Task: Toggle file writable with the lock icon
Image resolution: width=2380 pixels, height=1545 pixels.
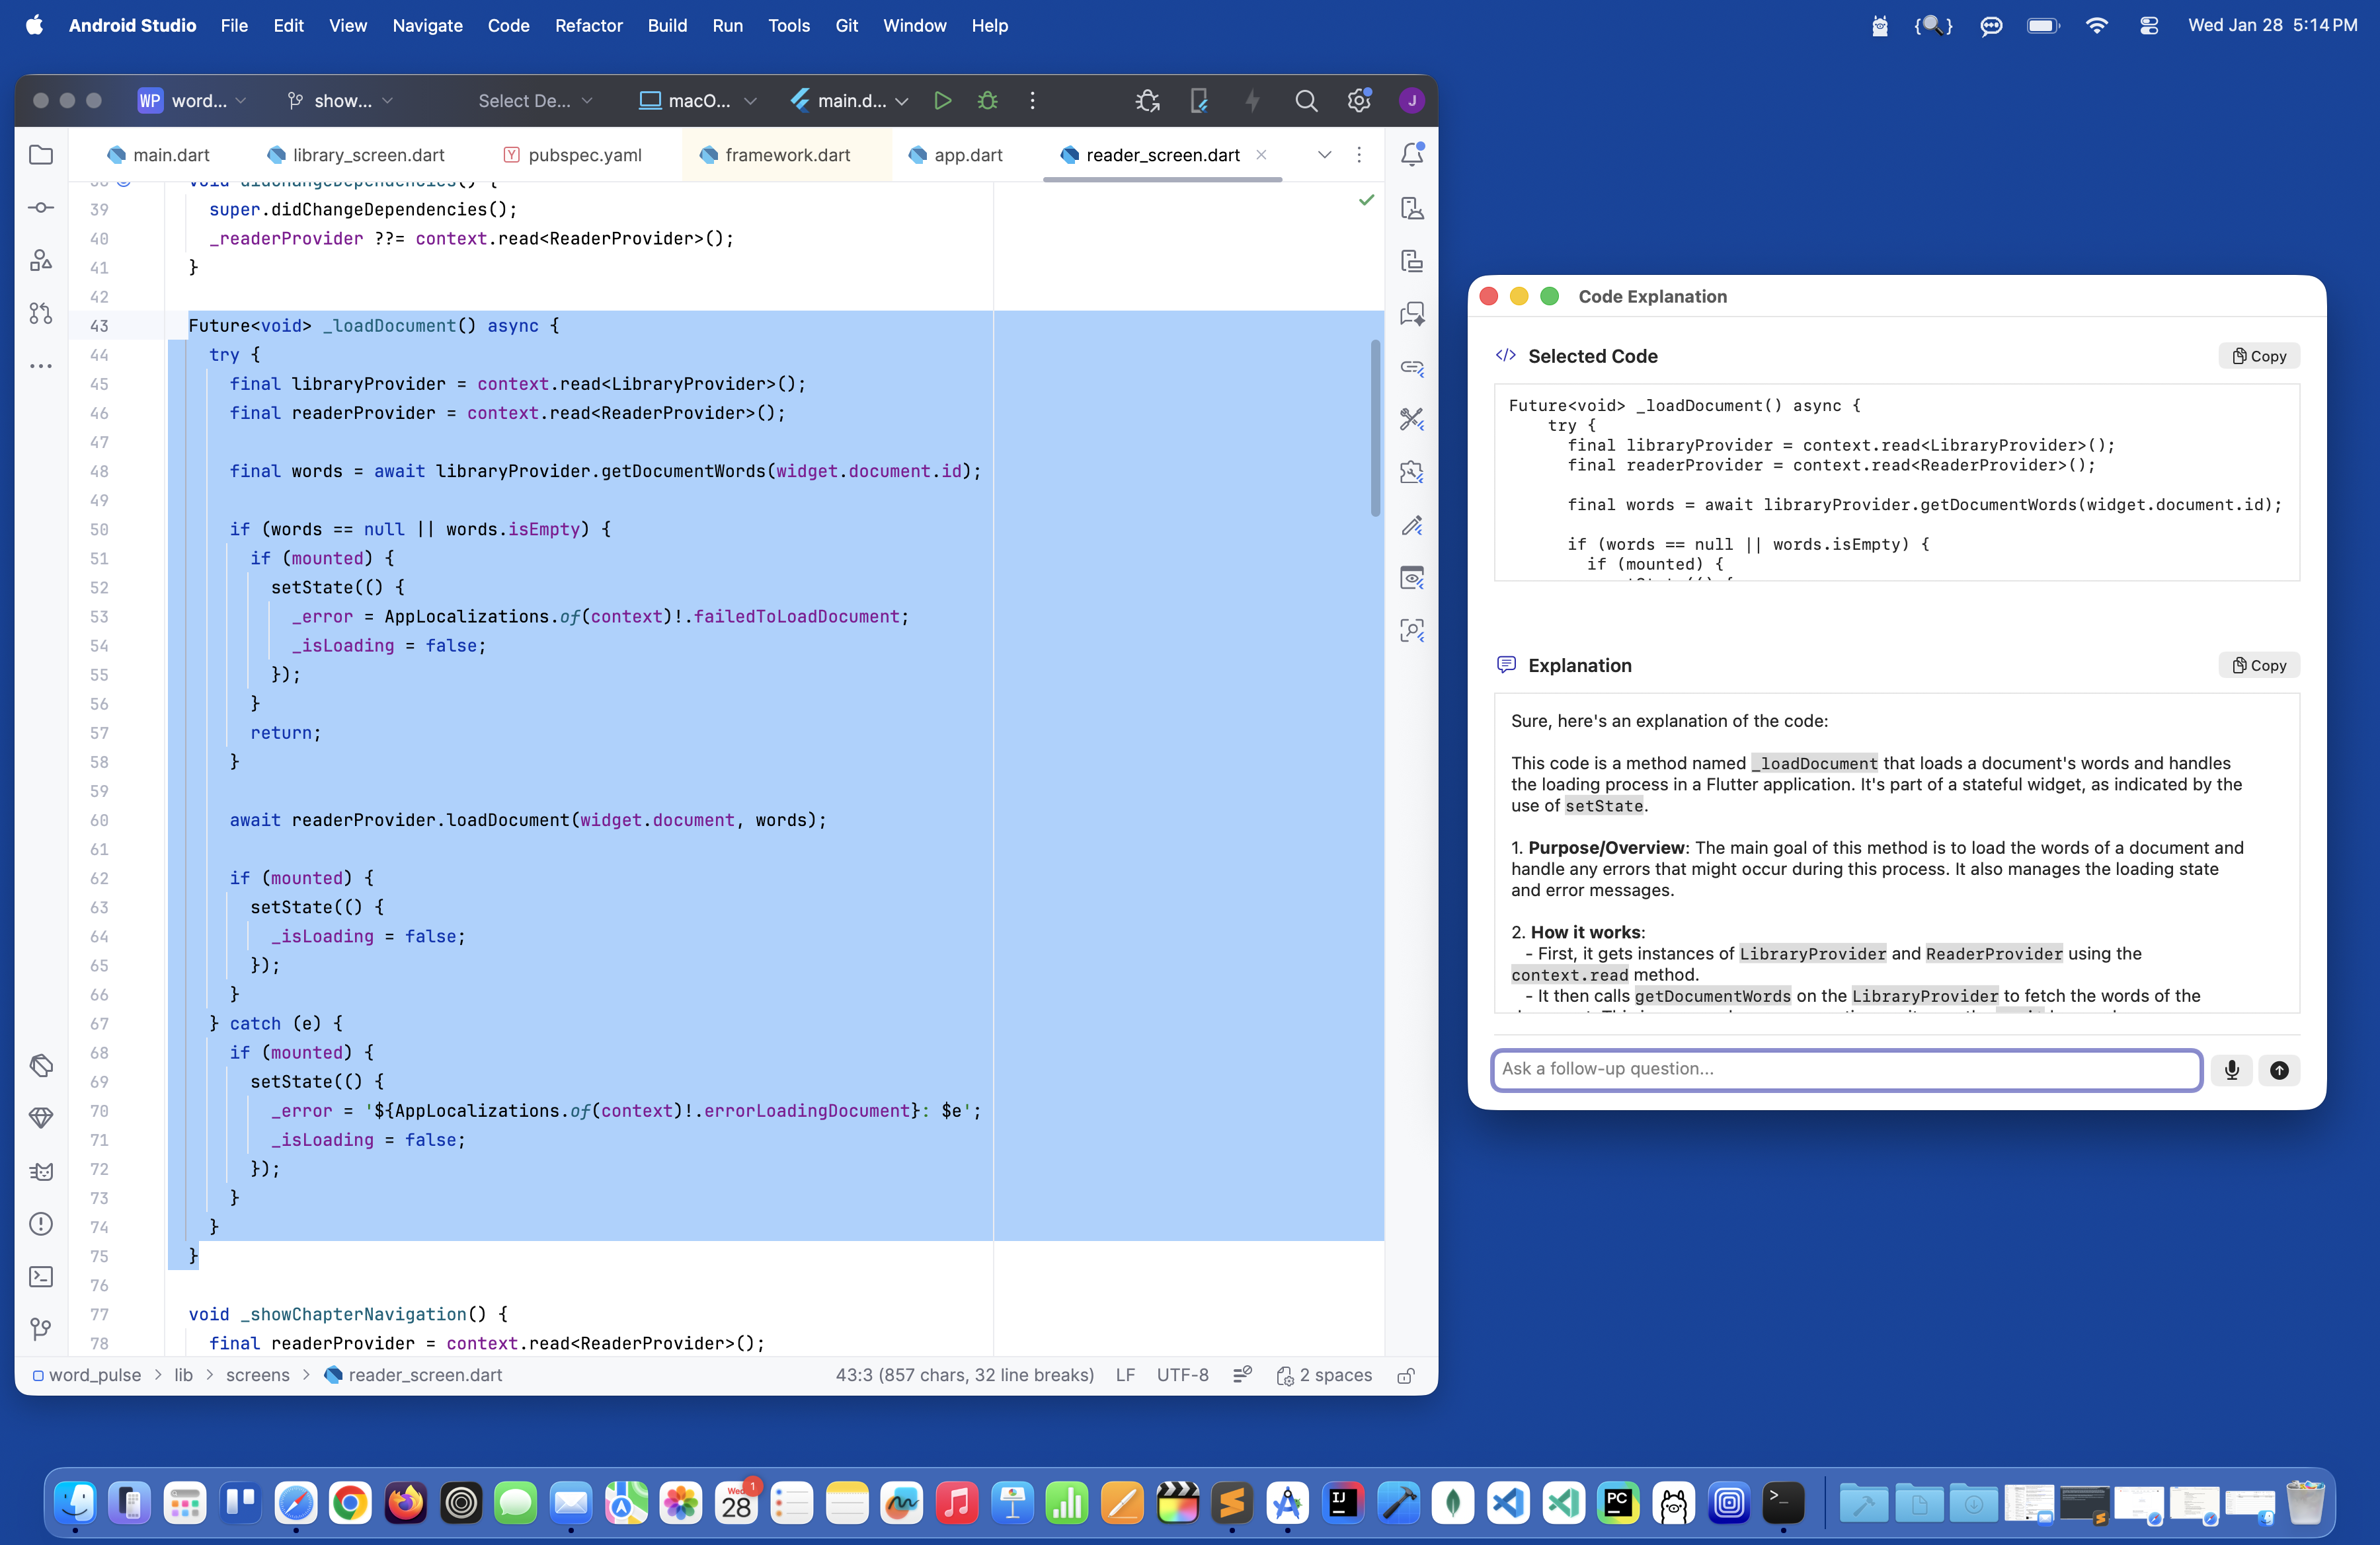Action: 1406,1375
